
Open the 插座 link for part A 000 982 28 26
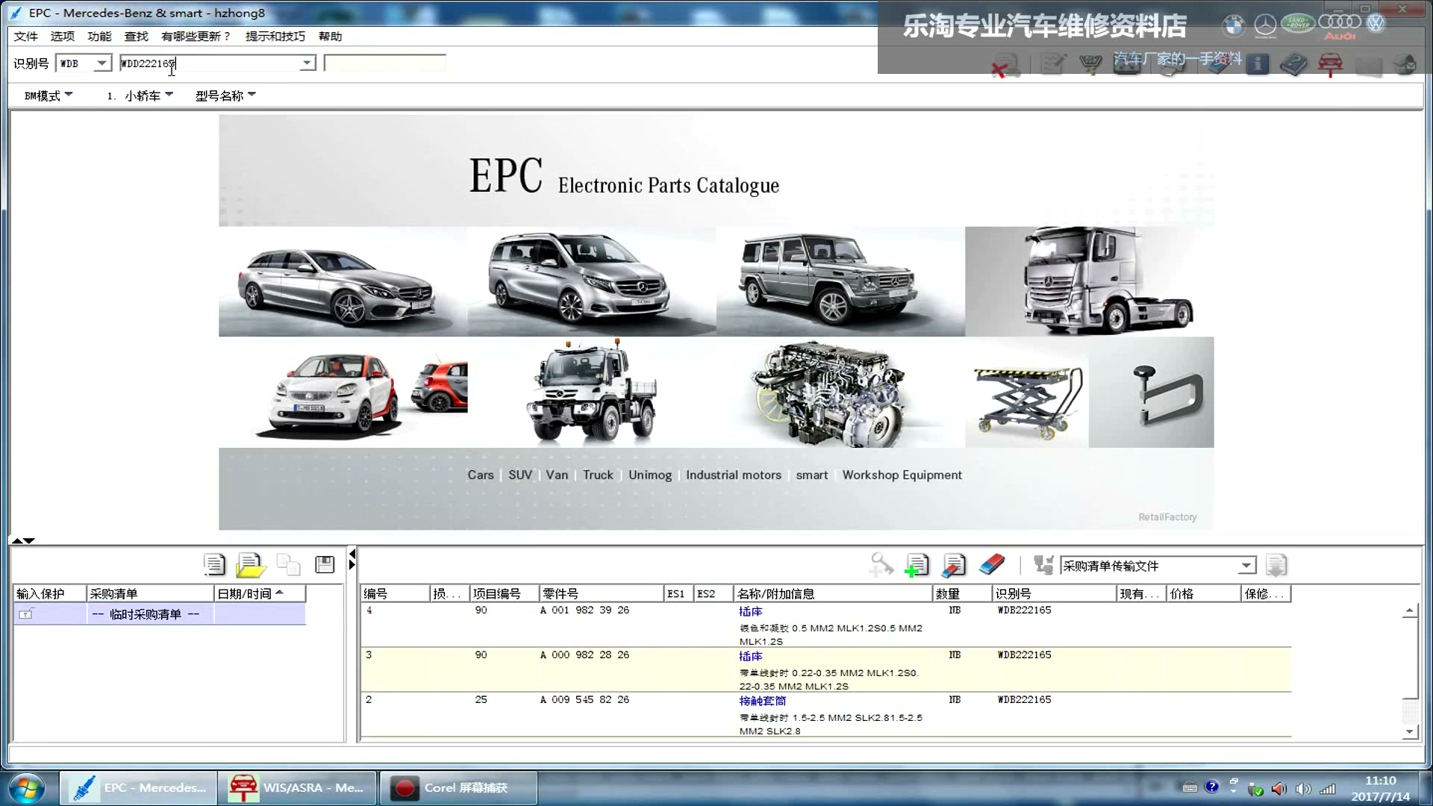(751, 656)
